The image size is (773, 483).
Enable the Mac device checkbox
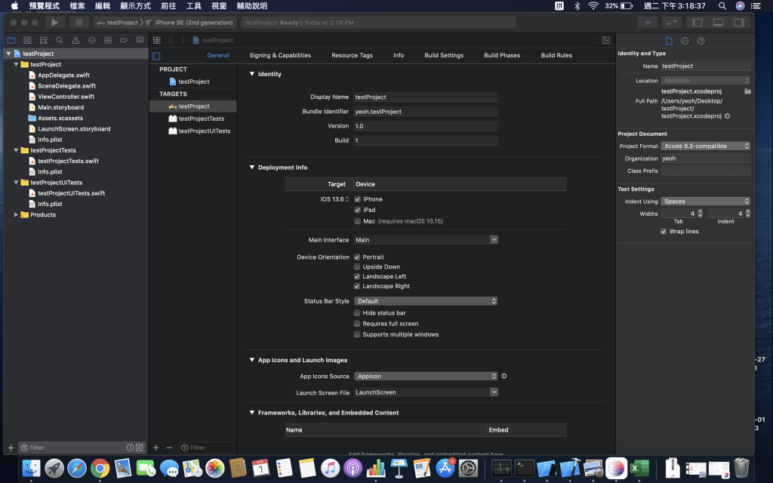click(x=357, y=221)
